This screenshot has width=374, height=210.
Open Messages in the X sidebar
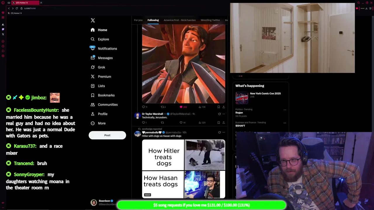click(102, 58)
